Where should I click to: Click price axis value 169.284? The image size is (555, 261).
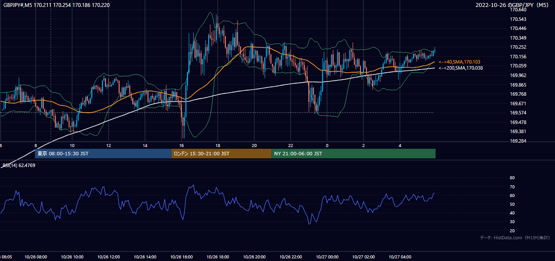(519, 141)
